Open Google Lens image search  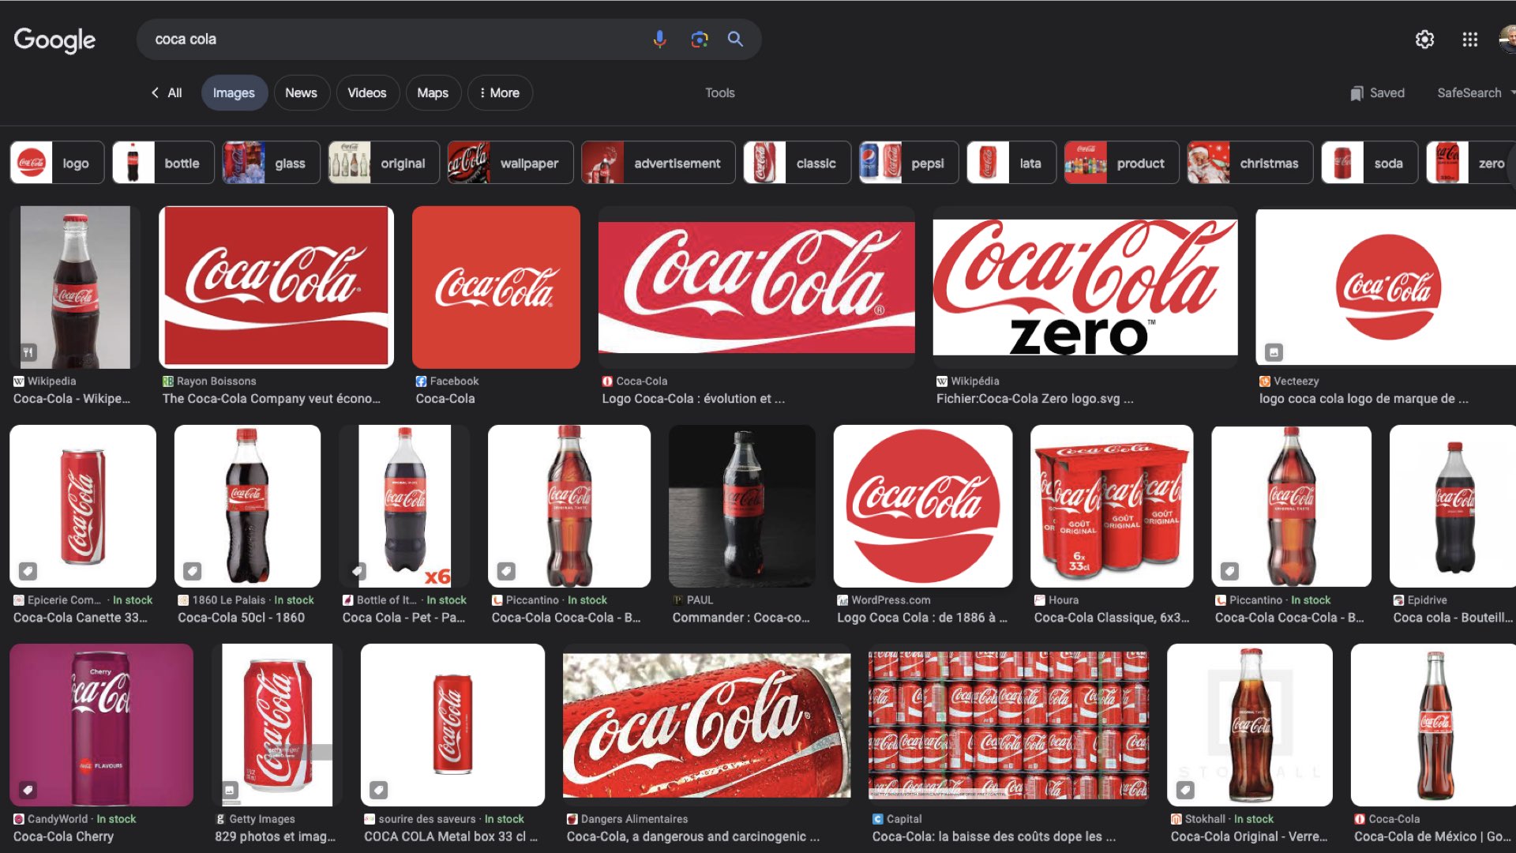tap(699, 39)
